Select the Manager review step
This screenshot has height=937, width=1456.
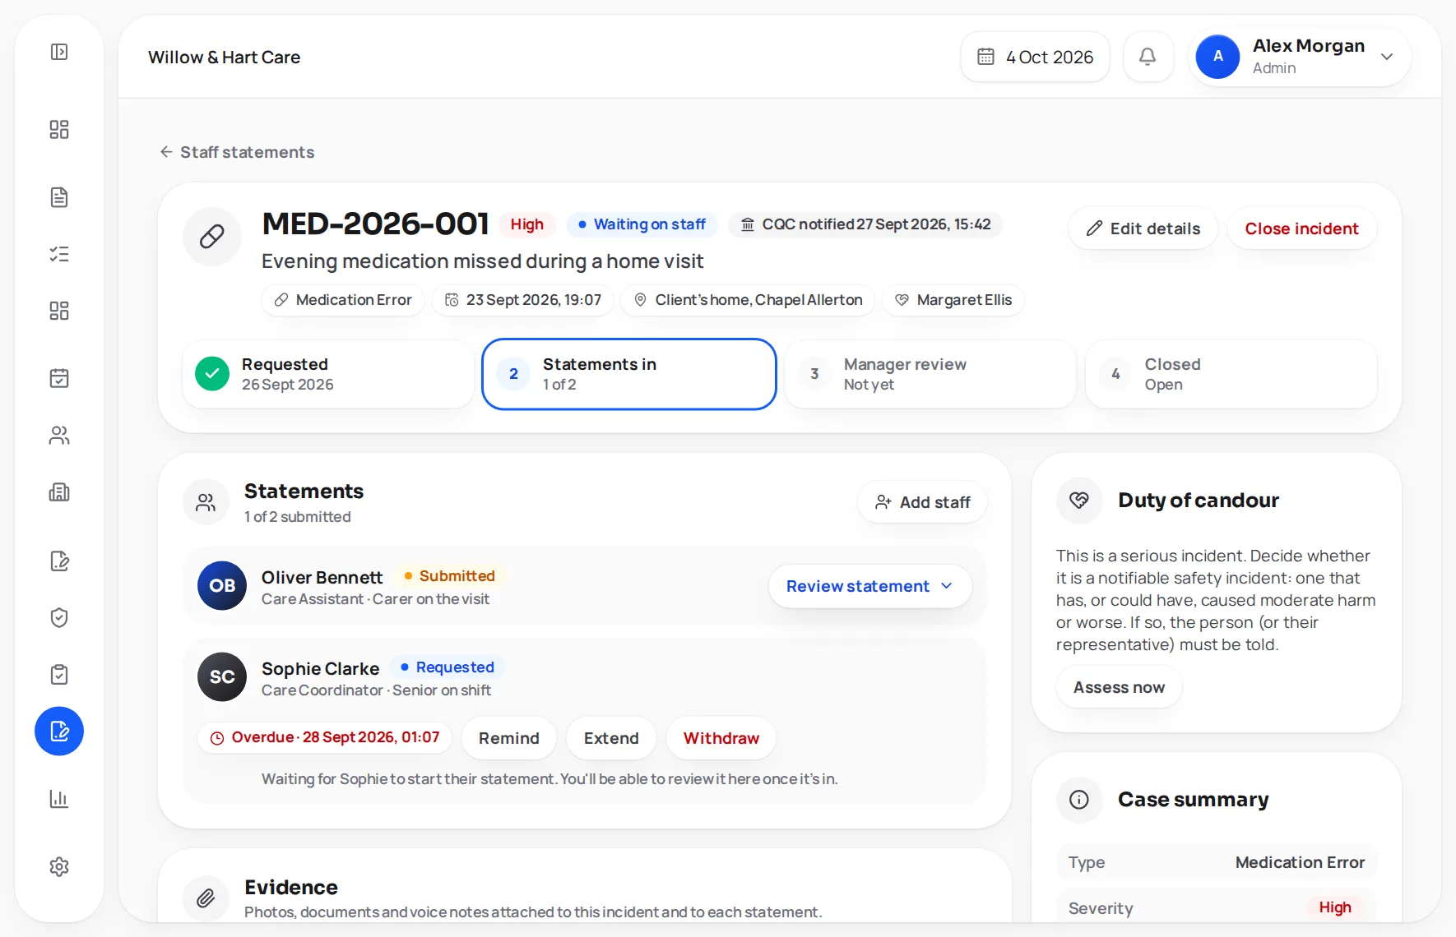tap(930, 374)
